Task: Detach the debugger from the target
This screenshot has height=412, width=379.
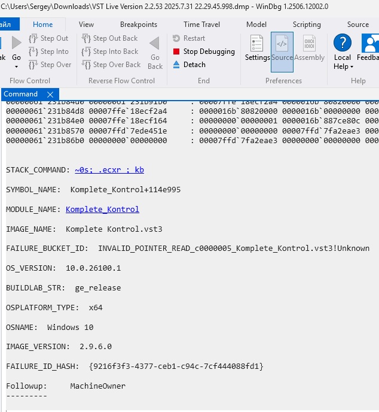Action: point(189,65)
